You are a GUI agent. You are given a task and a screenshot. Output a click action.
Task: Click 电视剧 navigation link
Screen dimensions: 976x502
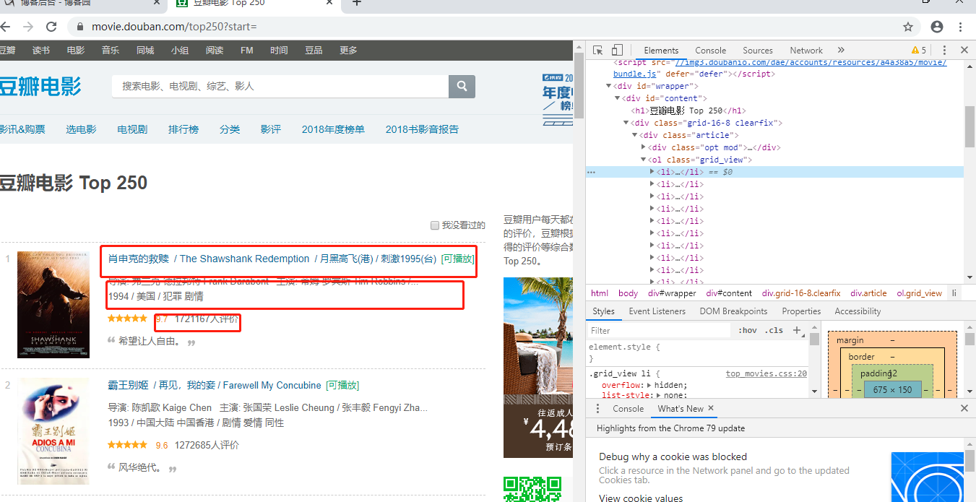132,129
